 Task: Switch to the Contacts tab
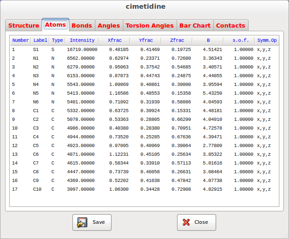[231, 25]
